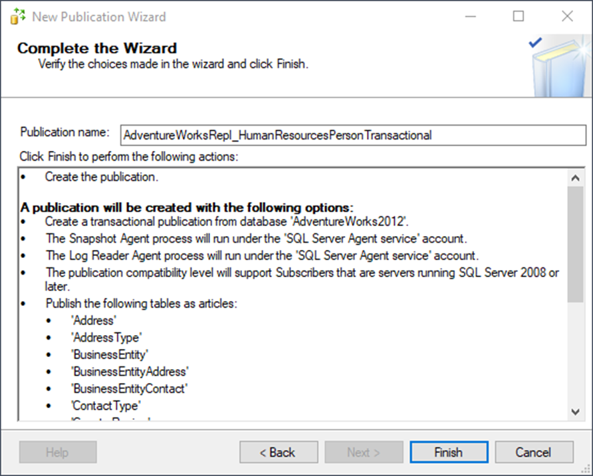Click the publication compatibility level line
Screen dimensions: 593x476
(302, 279)
